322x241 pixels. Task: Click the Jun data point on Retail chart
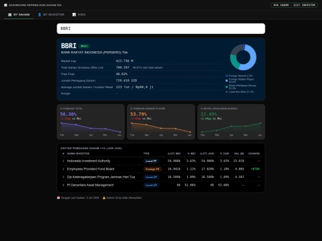[x=261, y=123]
